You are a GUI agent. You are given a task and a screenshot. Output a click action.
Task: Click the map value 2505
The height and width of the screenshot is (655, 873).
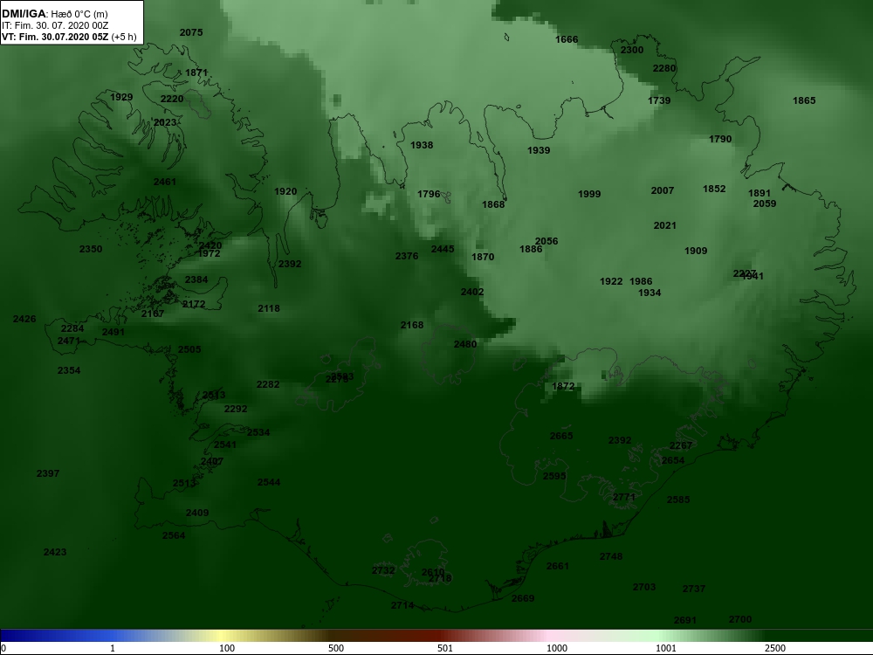189,349
